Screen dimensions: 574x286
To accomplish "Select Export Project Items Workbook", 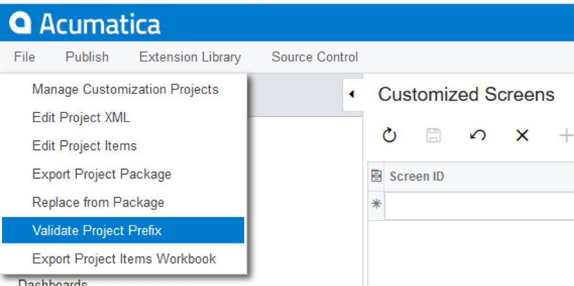I will click(123, 258).
